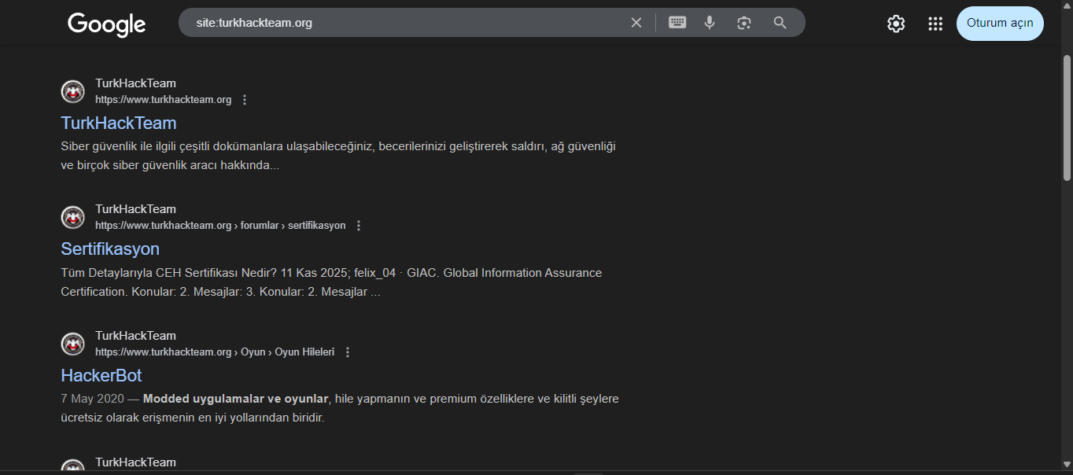Open more options for first TurkHackTeam result
The image size is (1073, 475).
pos(245,100)
